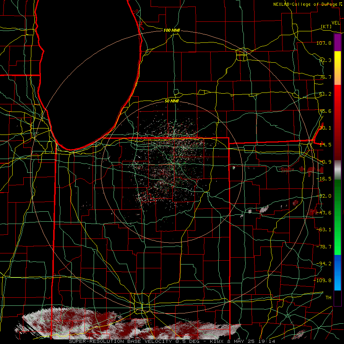Click the -32.0 velocity scale value

click(x=324, y=196)
